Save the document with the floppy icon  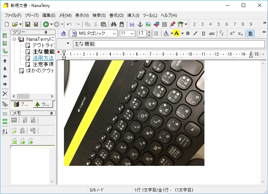[x=28, y=24]
